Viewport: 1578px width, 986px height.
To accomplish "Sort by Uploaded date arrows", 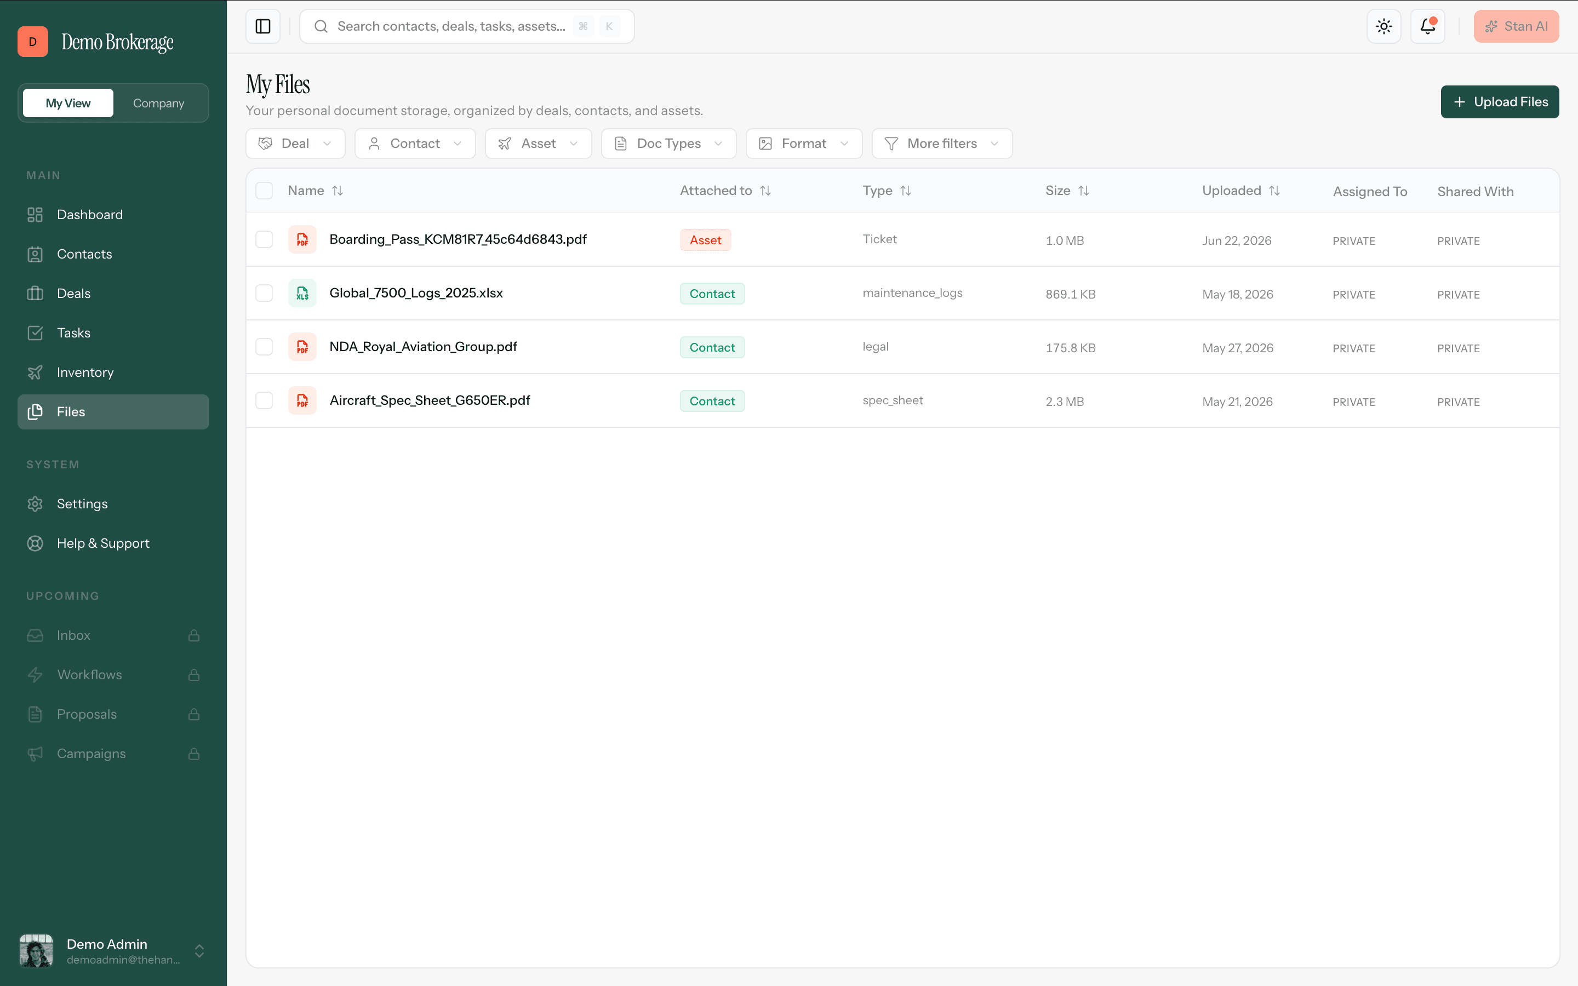I will [1274, 191].
